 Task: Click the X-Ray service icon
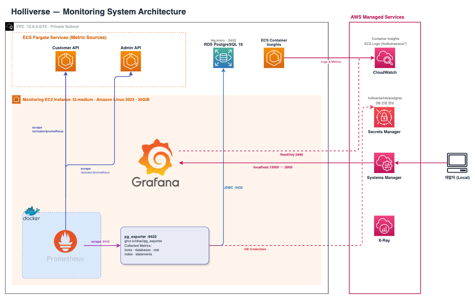(384, 226)
